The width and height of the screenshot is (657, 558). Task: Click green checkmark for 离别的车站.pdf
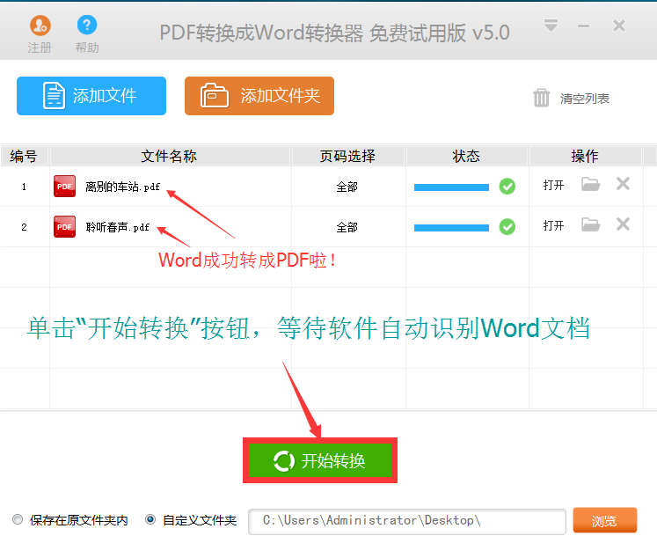pyautogui.click(x=507, y=186)
